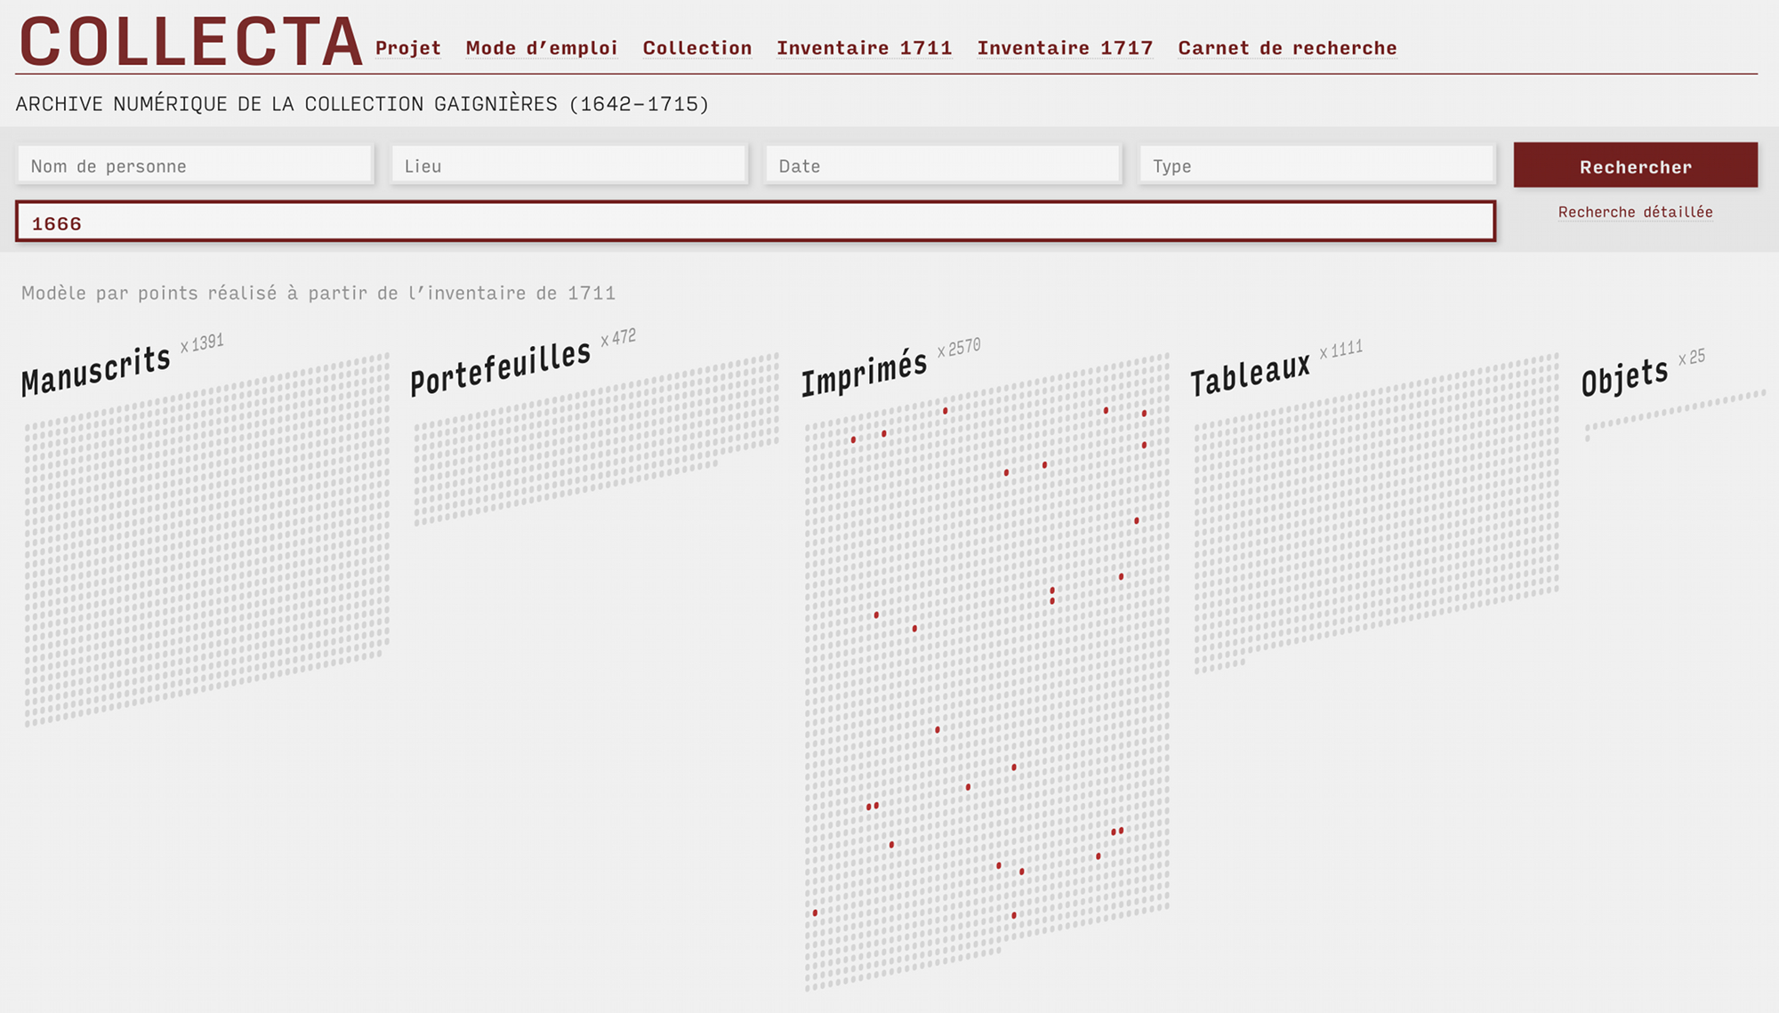Image resolution: width=1779 pixels, height=1013 pixels.
Task: Click the x 25 count label
Action: click(x=1692, y=358)
